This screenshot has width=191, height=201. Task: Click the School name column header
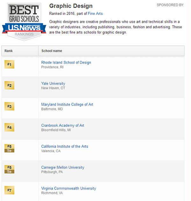pyautogui.click(x=52, y=51)
